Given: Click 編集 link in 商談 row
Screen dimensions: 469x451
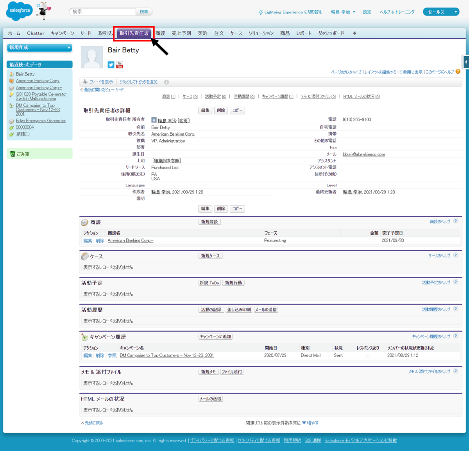Looking at the screenshot, I should coord(88,241).
